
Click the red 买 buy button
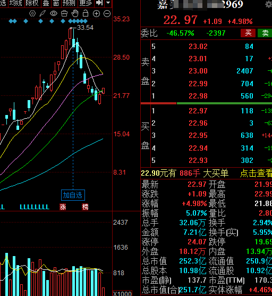pos(248,33)
